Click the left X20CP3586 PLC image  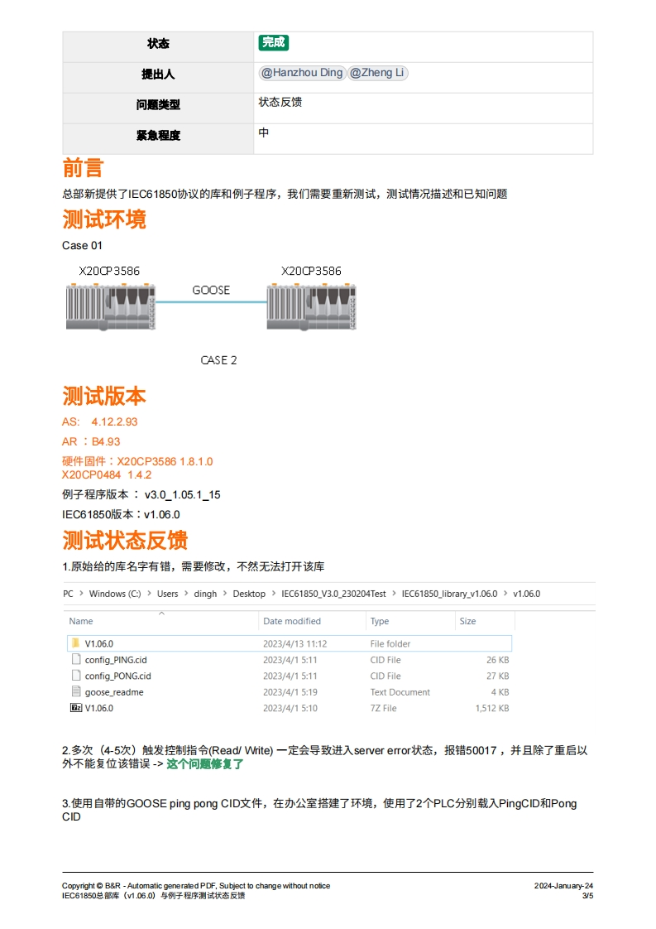[110, 306]
